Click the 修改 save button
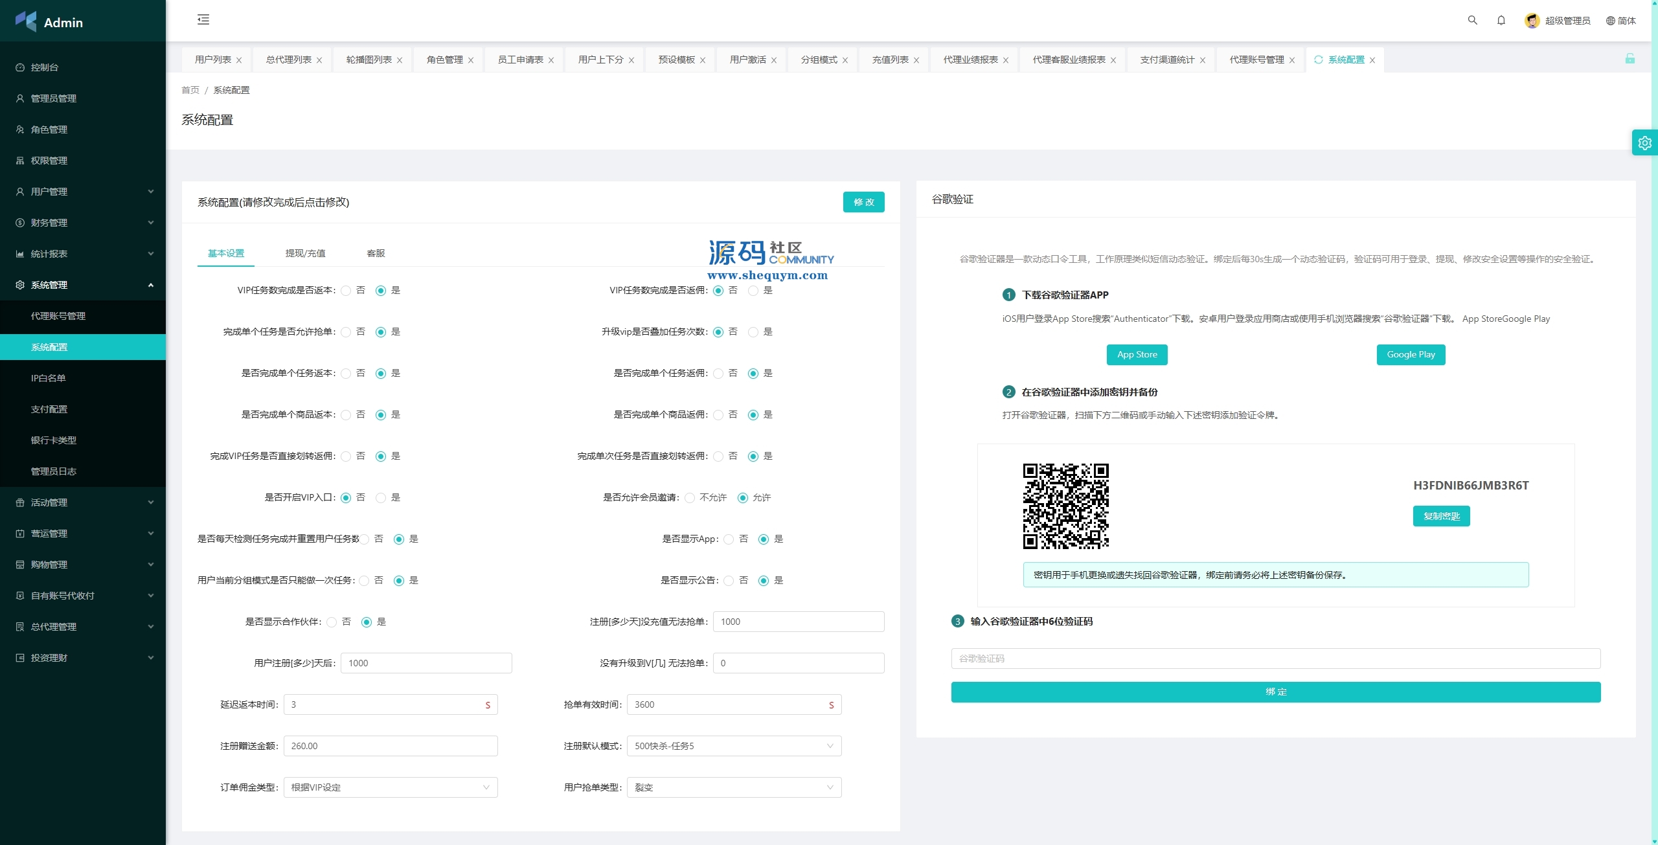Image resolution: width=1658 pixels, height=845 pixels. 863,202
